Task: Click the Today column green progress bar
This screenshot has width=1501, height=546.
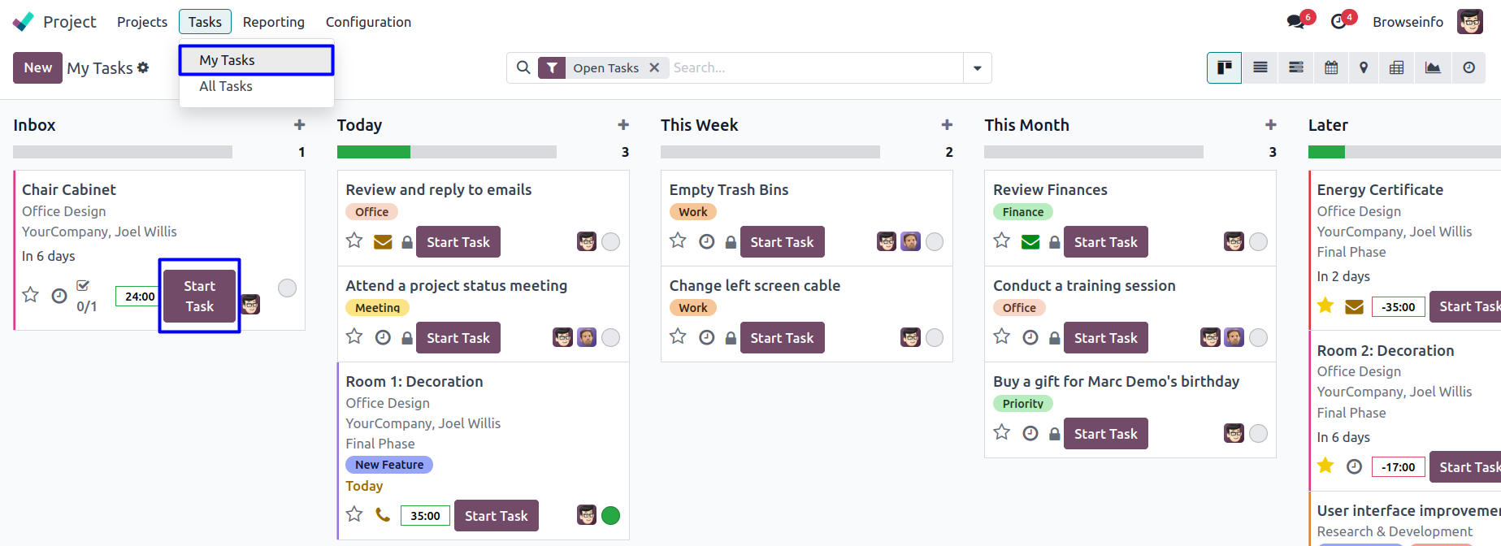Action: 374,152
